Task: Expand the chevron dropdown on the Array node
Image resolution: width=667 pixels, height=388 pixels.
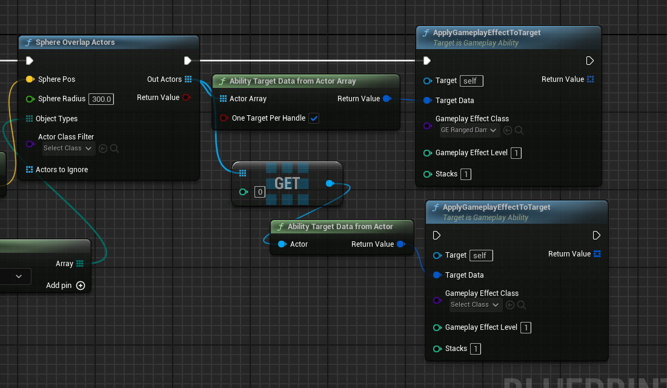Action: click(17, 276)
